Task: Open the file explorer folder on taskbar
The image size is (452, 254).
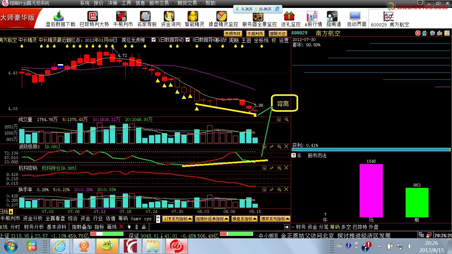Action: click(x=153, y=246)
